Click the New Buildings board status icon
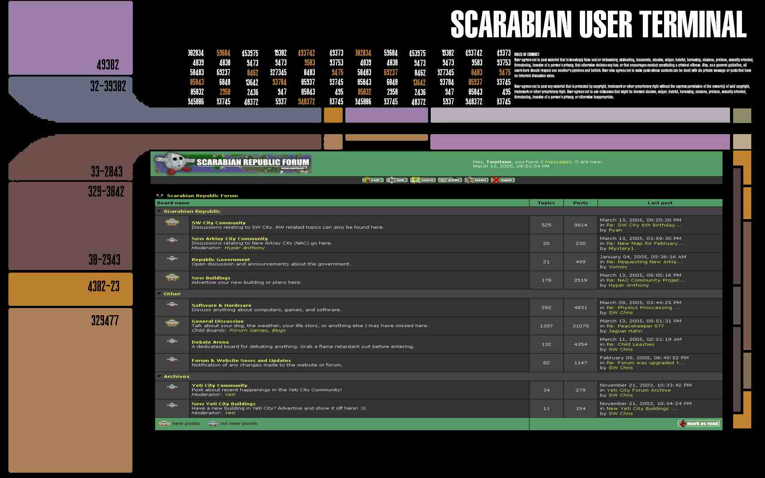The height and width of the screenshot is (478, 765). tap(172, 278)
